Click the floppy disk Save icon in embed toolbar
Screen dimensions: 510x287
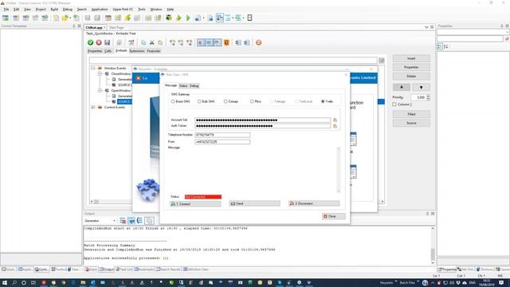[x=108, y=42]
